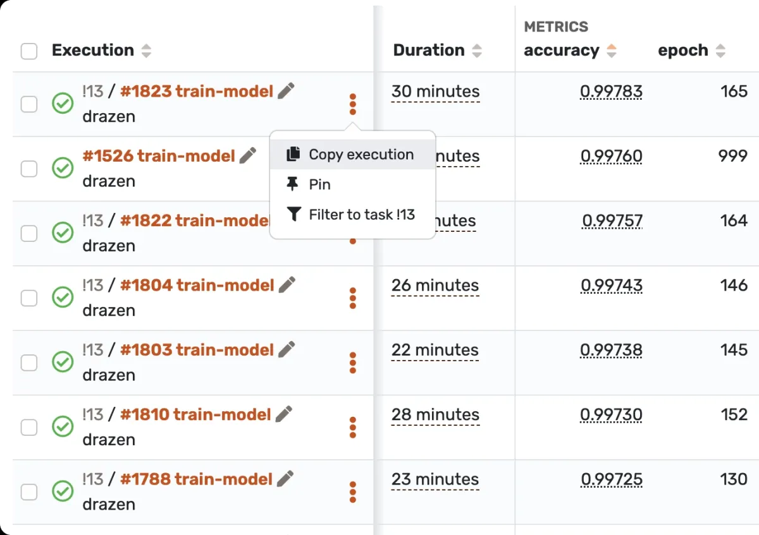This screenshot has height=535, width=759.
Task: Click the edit pencil beside #1788 train-model
Action: pyautogui.click(x=286, y=479)
